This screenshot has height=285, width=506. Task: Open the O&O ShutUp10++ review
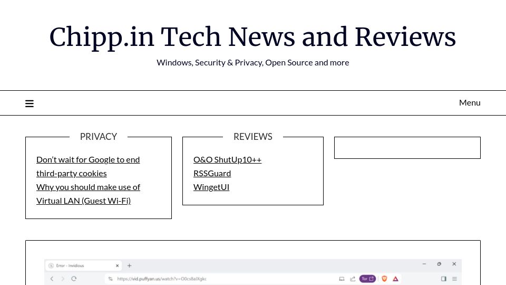pyautogui.click(x=227, y=159)
